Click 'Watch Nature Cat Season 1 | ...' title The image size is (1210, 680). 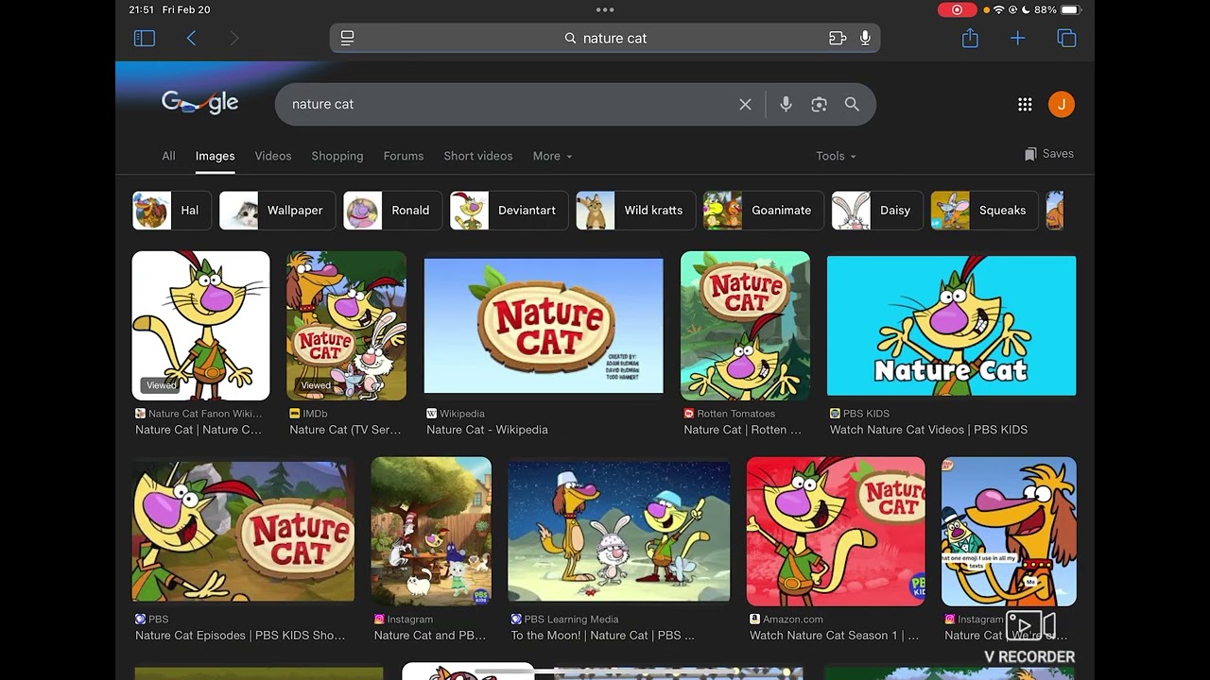(x=834, y=636)
